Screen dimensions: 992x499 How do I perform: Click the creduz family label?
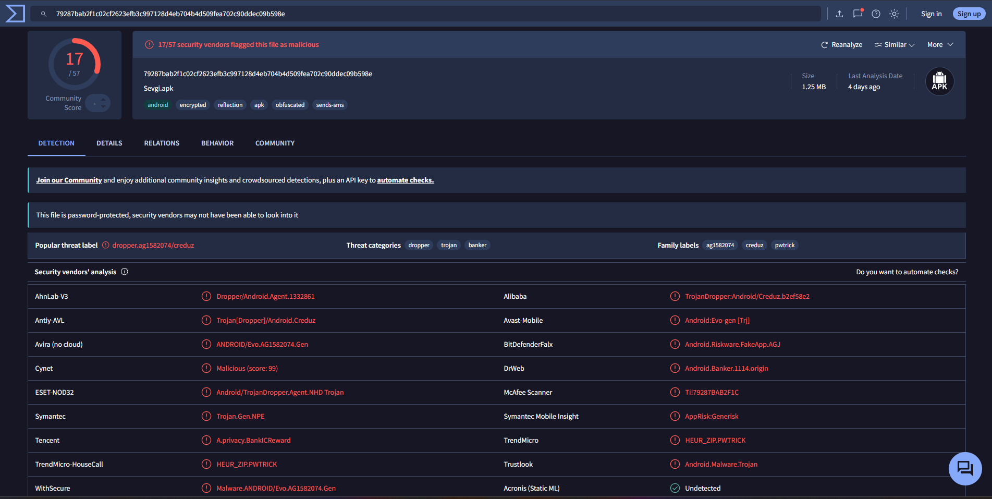click(x=754, y=245)
